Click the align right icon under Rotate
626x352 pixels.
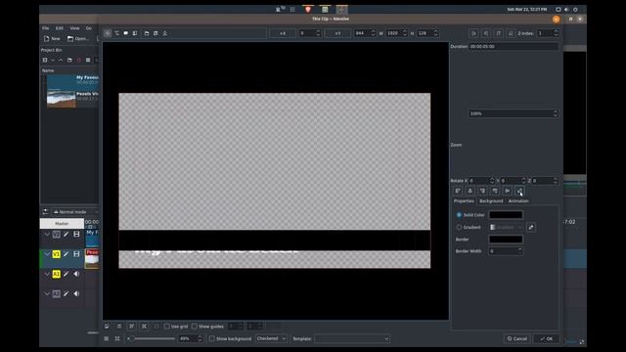pyautogui.click(x=482, y=191)
